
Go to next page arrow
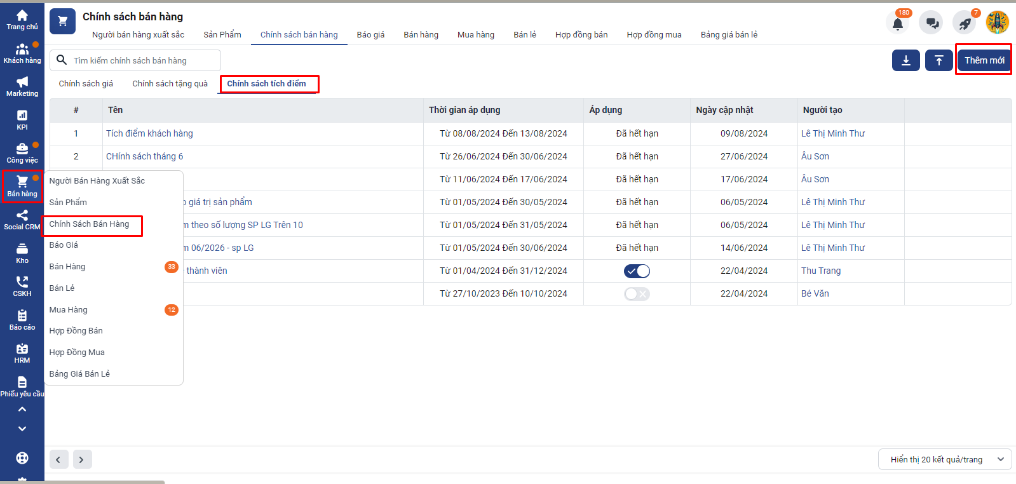(81, 459)
